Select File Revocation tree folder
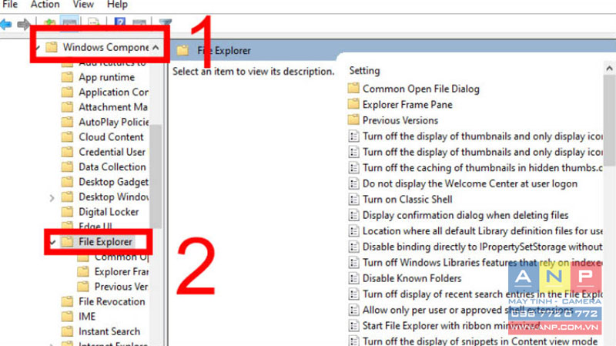The image size is (616, 346). click(x=112, y=301)
